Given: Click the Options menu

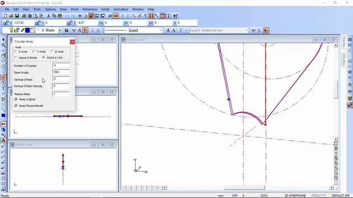Looking at the screenshot, I should [x=50, y=9].
